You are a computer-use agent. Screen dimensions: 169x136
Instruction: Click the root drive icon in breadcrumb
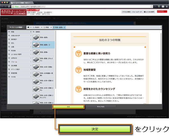28,27
